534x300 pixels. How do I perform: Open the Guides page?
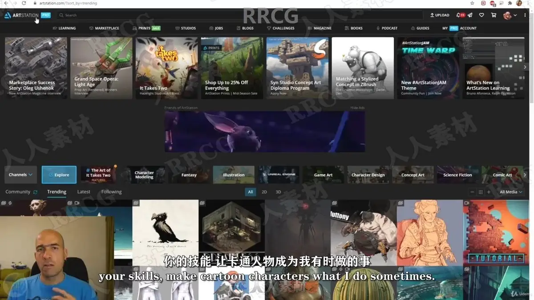(x=420, y=28)
